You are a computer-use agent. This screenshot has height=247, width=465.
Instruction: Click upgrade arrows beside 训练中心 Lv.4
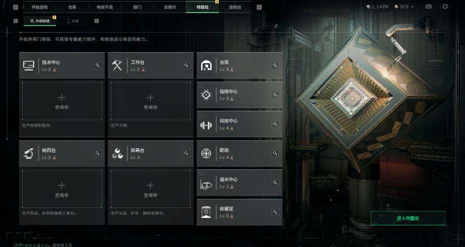point(232,128)
